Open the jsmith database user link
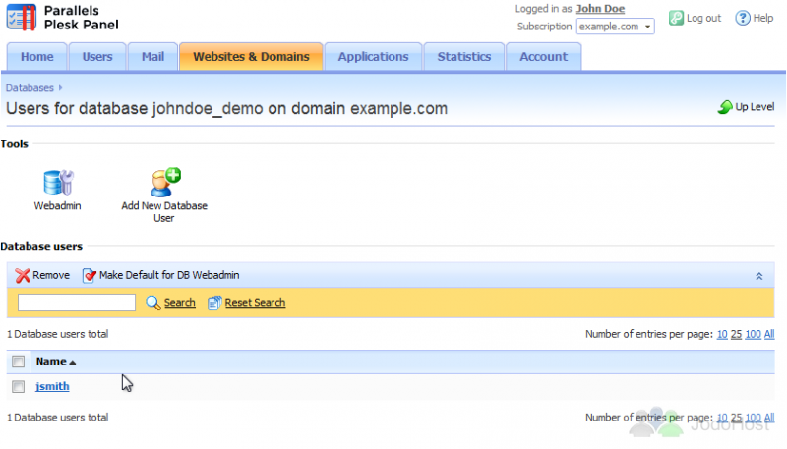The height and width of the screenshot is (449, 787). tap(52, 387)
